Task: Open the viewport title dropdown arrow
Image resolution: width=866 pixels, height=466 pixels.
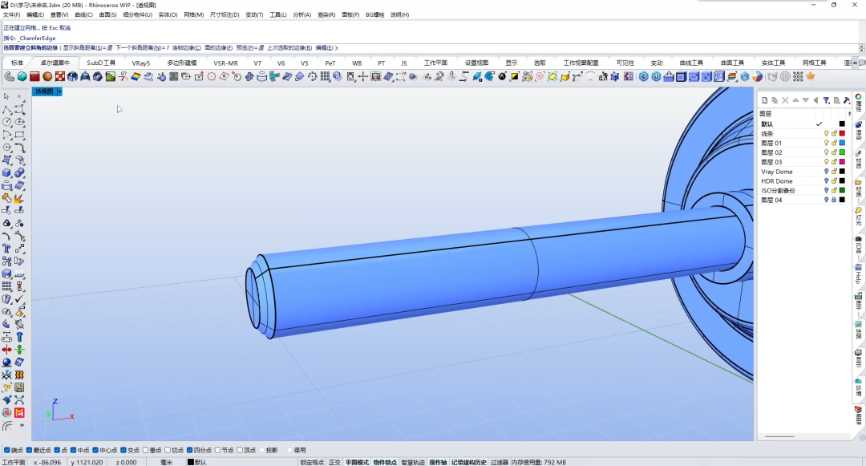Action: click(x=59, y=91)
